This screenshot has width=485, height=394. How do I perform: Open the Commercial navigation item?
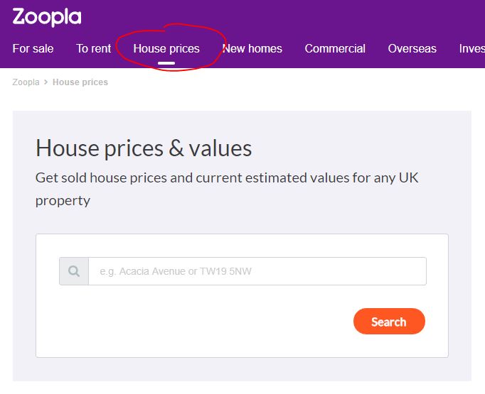pos(335,48)
